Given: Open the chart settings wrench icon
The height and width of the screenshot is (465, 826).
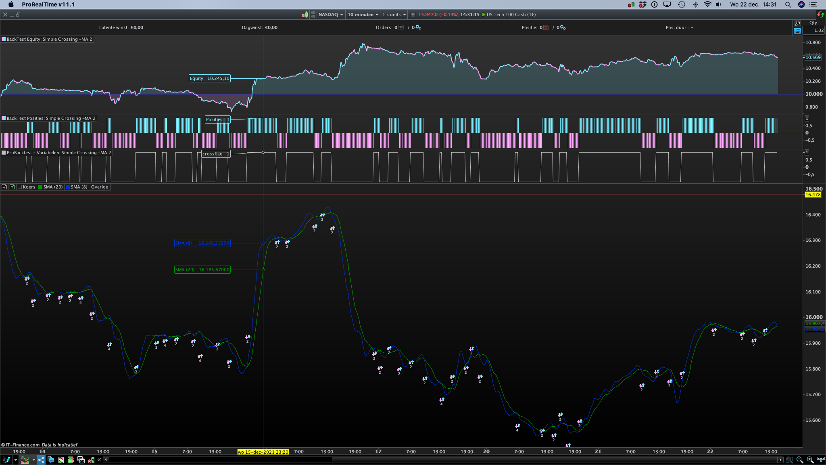Looking at the screenshot, I should (797, 23).
